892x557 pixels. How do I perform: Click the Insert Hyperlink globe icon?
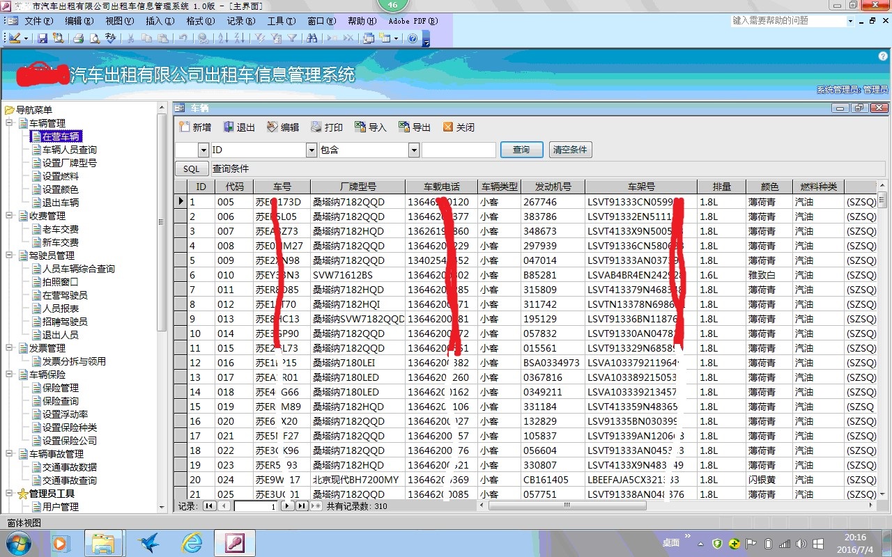pyautogui.click(x=203, y=38)
